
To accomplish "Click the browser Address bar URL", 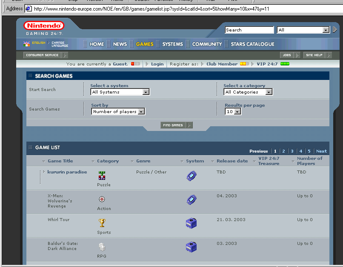I will 151,9.
